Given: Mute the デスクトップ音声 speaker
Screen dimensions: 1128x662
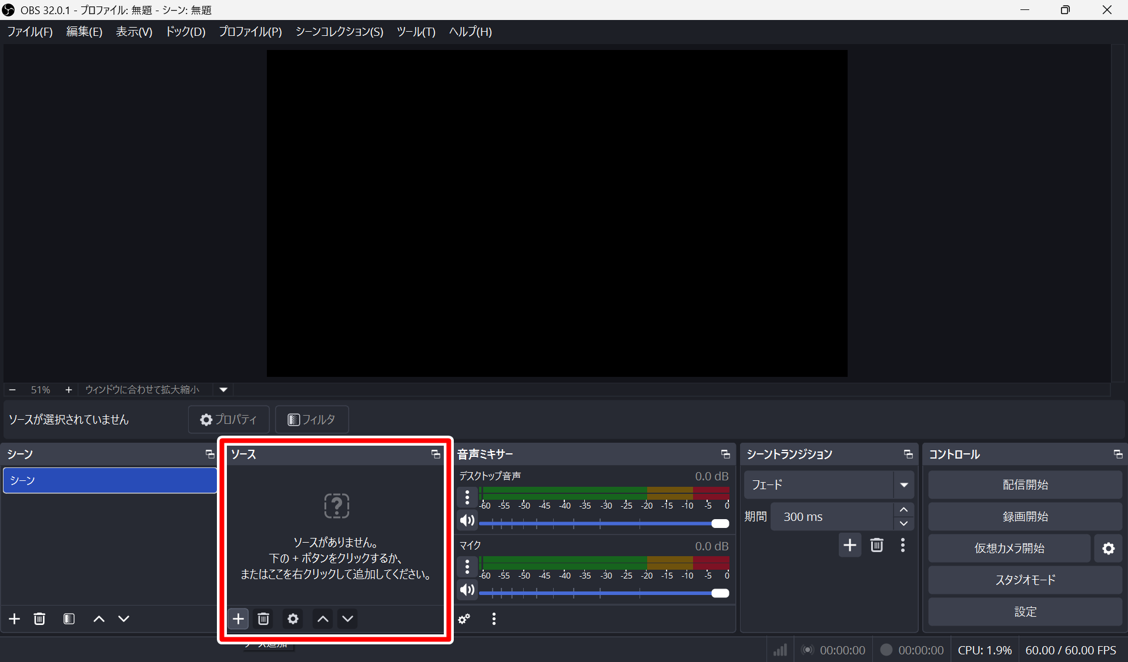Looking at the screenshot, I should pos(467,520).
